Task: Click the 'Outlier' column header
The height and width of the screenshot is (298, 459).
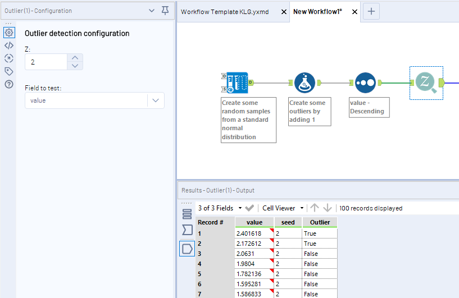Action: coord(320,222)
